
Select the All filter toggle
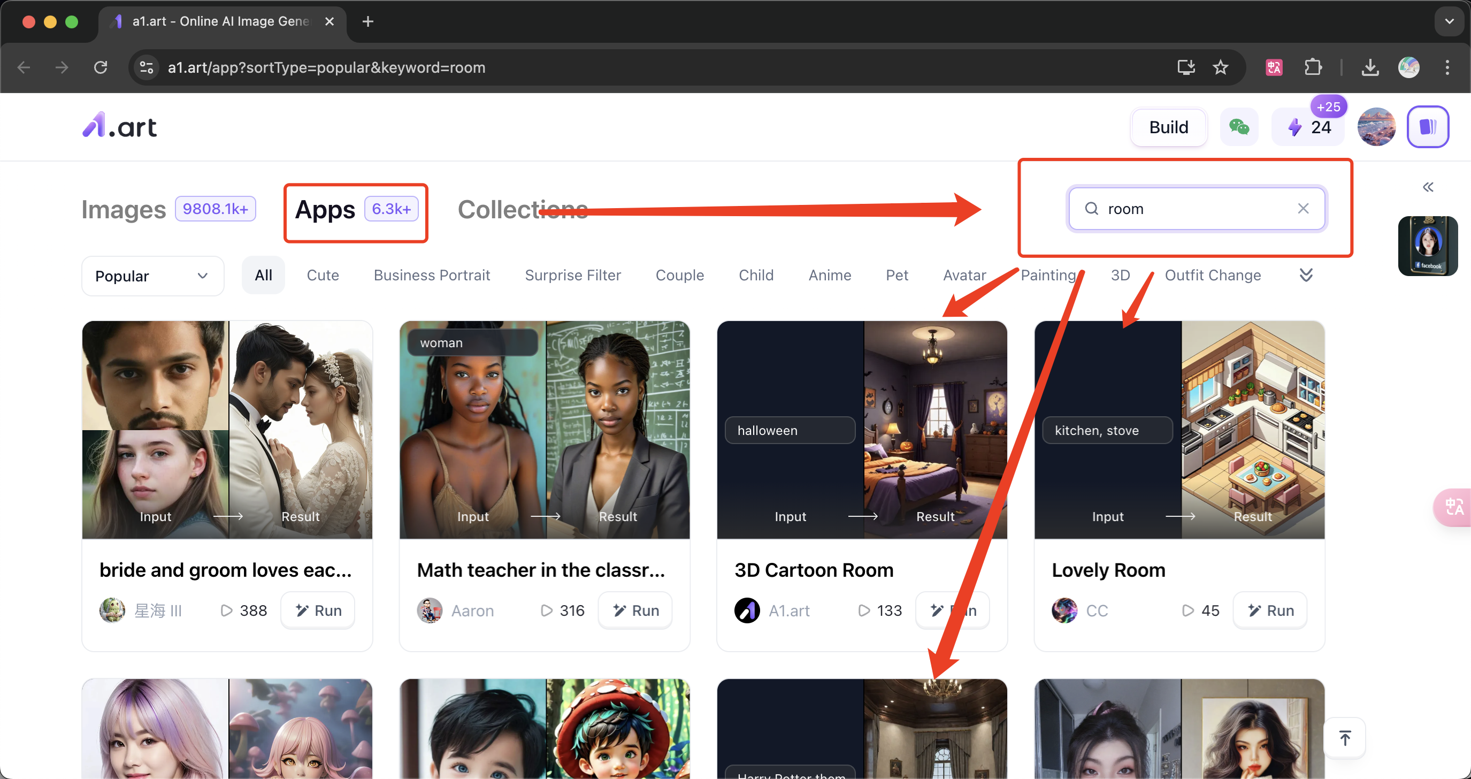point(263,275)
